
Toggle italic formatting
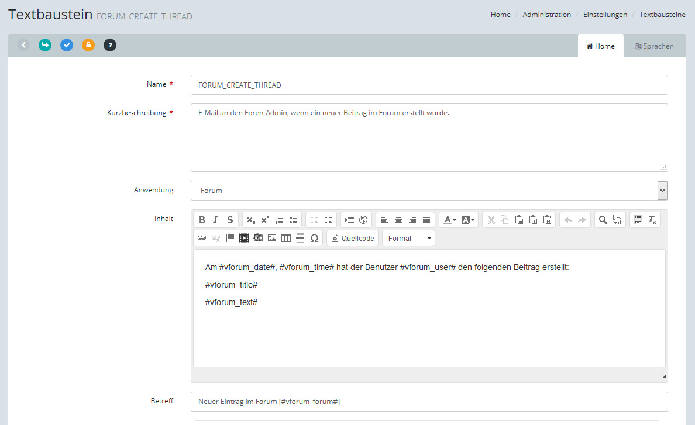click(x=215, y=220)
